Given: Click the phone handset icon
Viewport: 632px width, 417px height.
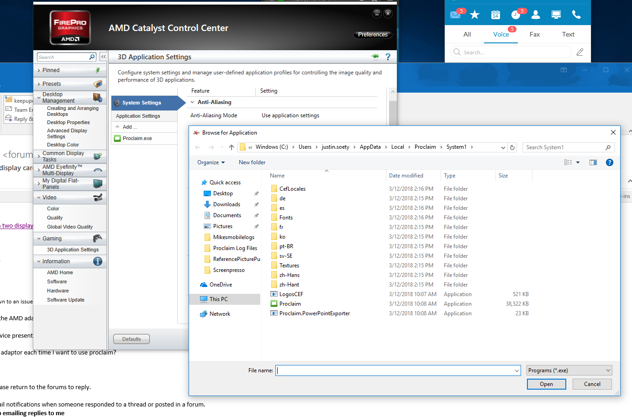Looking at the screenshot, I should click(x=576, y=15).
